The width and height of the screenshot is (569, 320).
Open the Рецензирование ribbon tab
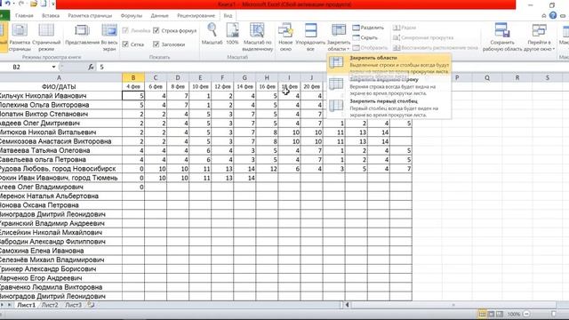[x=196, y=16]
